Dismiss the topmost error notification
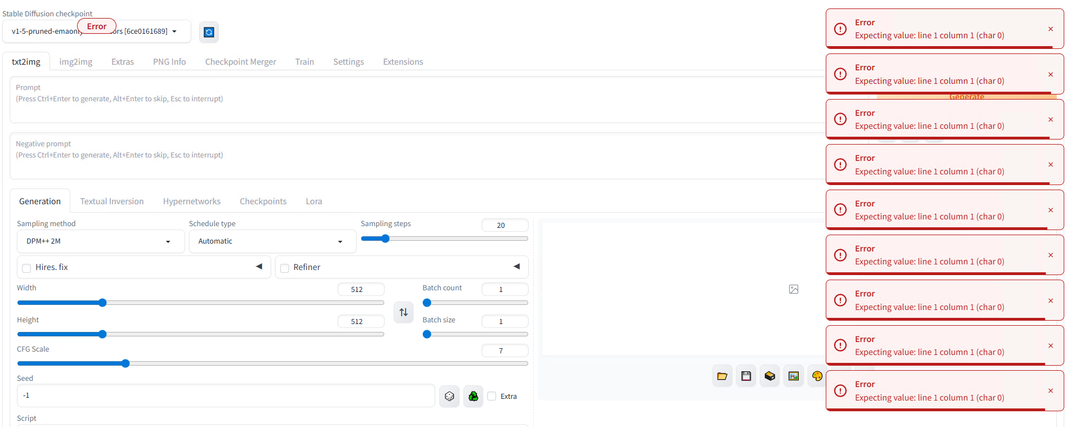Screen dimensions: 1071x427 pos(1050,29)
